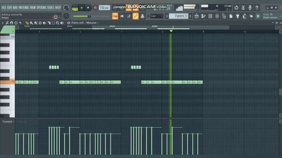
Task: Open the Pattern 3 selector
Action: click(178, 16)
